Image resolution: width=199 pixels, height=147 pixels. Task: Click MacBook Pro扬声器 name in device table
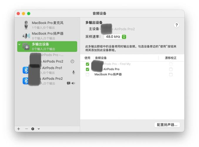pyautogui.click(x=108, y=74)
